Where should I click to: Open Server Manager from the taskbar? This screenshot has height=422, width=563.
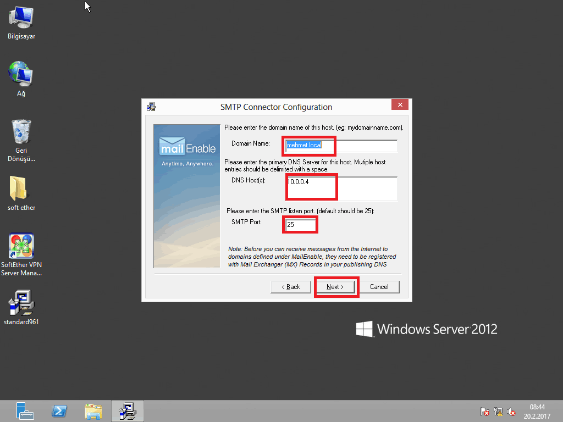[25, 410]
